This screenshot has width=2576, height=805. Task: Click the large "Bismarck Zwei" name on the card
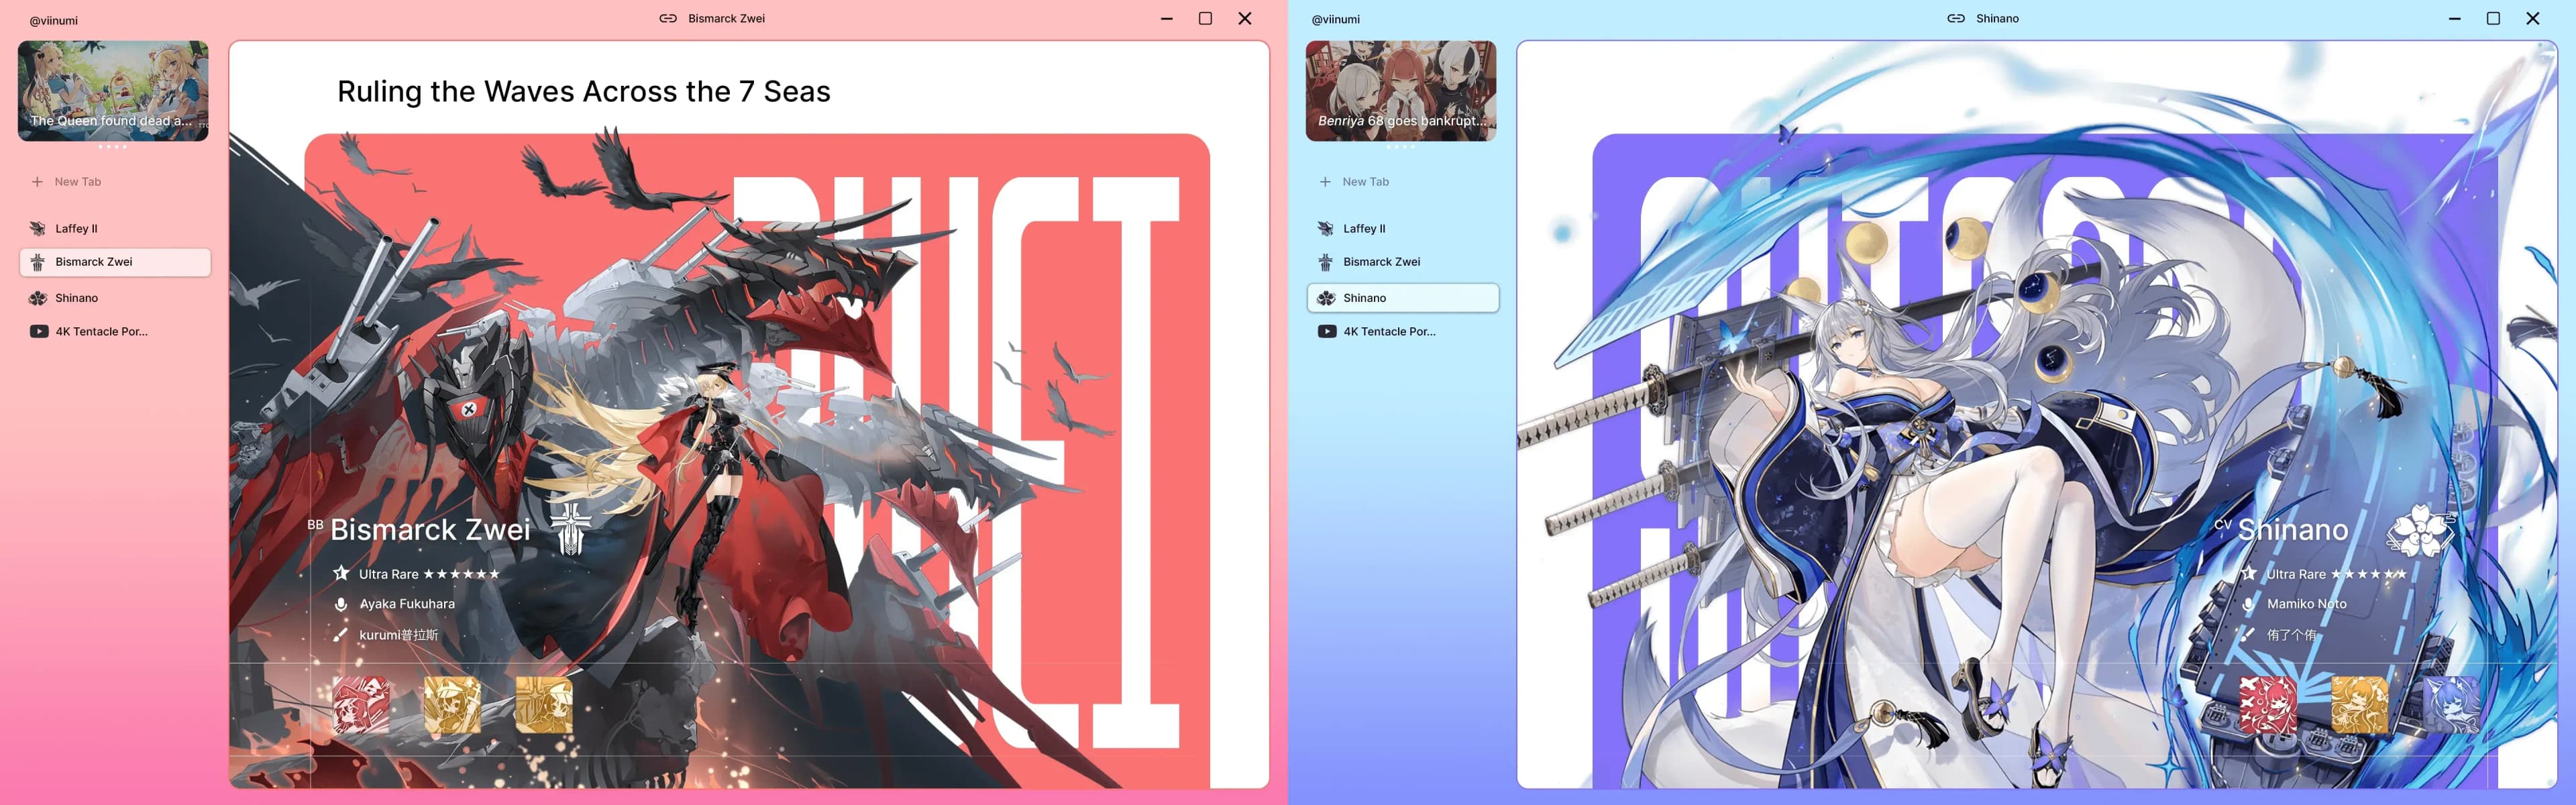[431, 529]
